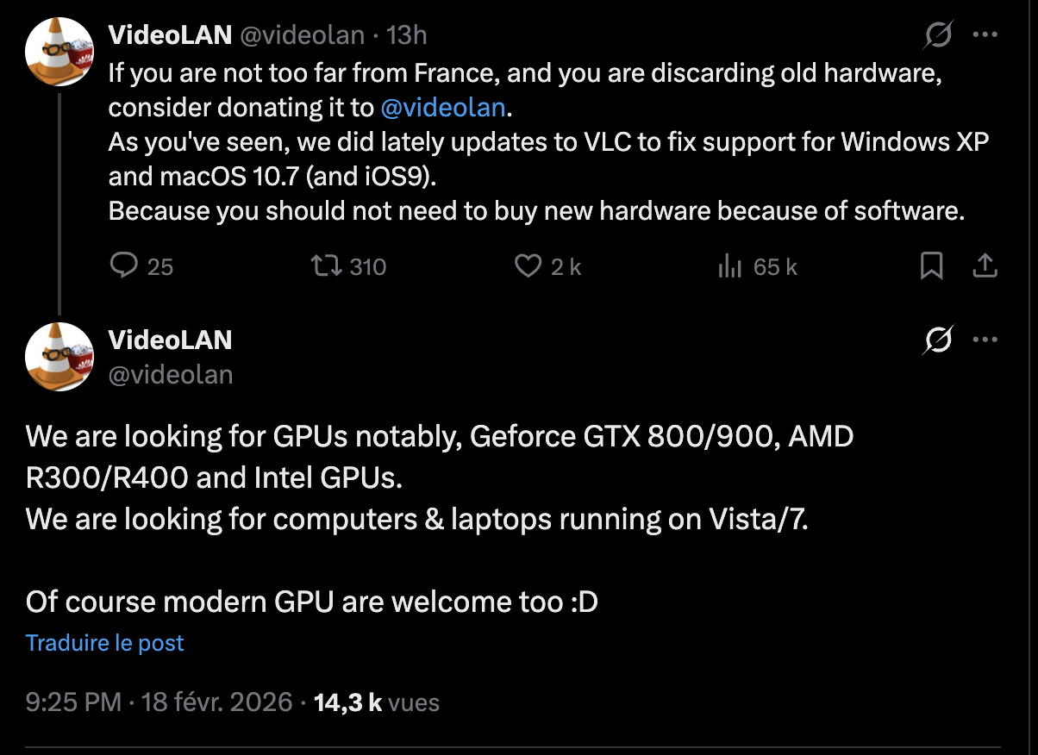Click the @videolan handle under second name
1038x755 pixels.
pyautogui.click(x=171, y=374)
